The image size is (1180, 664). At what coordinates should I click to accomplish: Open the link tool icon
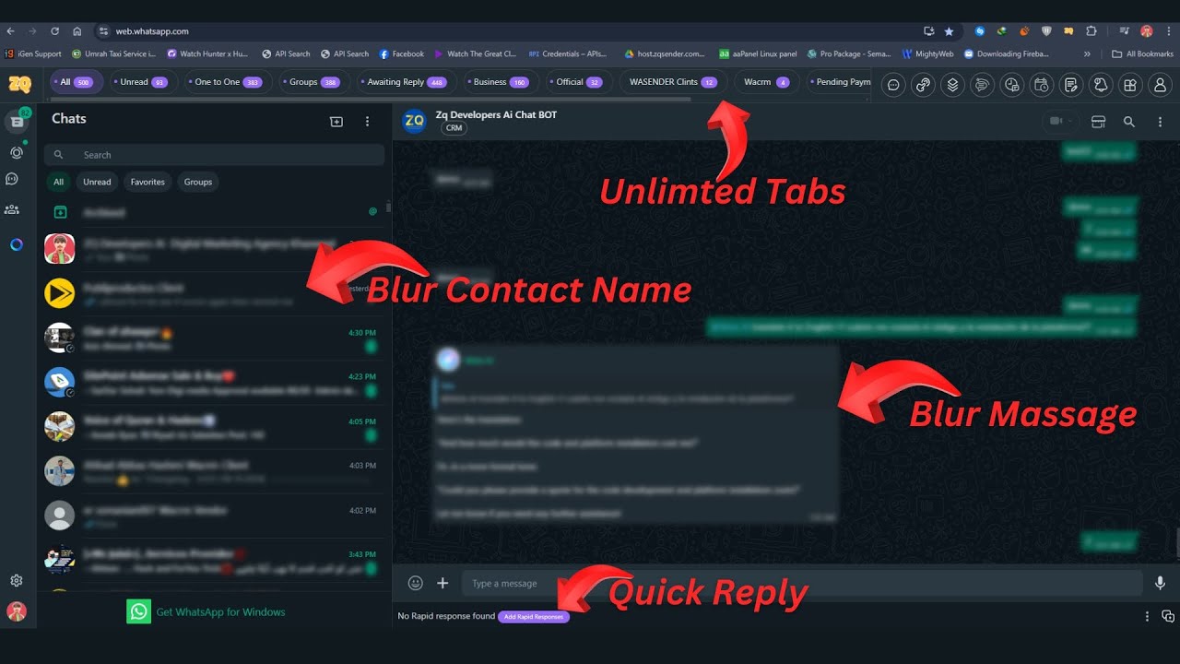[923, 85]
